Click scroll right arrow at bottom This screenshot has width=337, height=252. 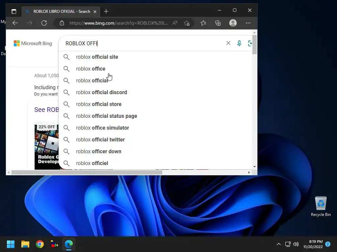[x=249, y=172]
